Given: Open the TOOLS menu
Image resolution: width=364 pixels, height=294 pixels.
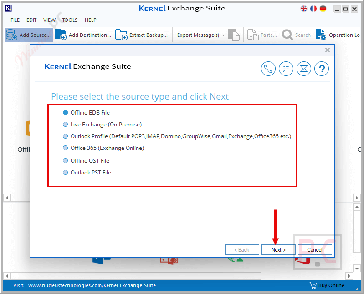Looking at the screenshot, I should 70,20.
